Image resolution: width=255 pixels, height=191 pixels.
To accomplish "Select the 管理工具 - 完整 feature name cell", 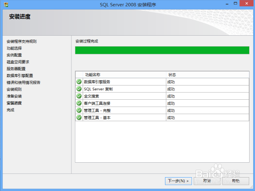I will 125,110.
